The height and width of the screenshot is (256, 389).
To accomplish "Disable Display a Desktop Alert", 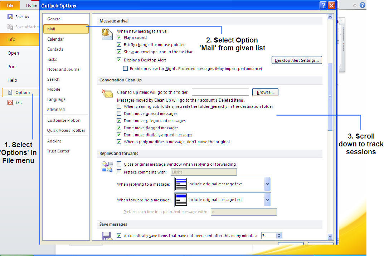I will pos(119,60).
